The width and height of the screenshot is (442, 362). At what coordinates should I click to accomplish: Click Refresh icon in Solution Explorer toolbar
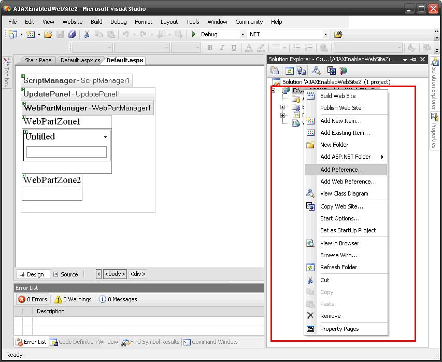coord(290,71)
